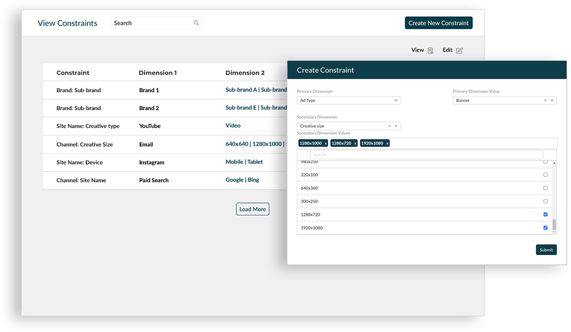
Task: Select the Site Name: Creative type row
Action: pos(165,126)
